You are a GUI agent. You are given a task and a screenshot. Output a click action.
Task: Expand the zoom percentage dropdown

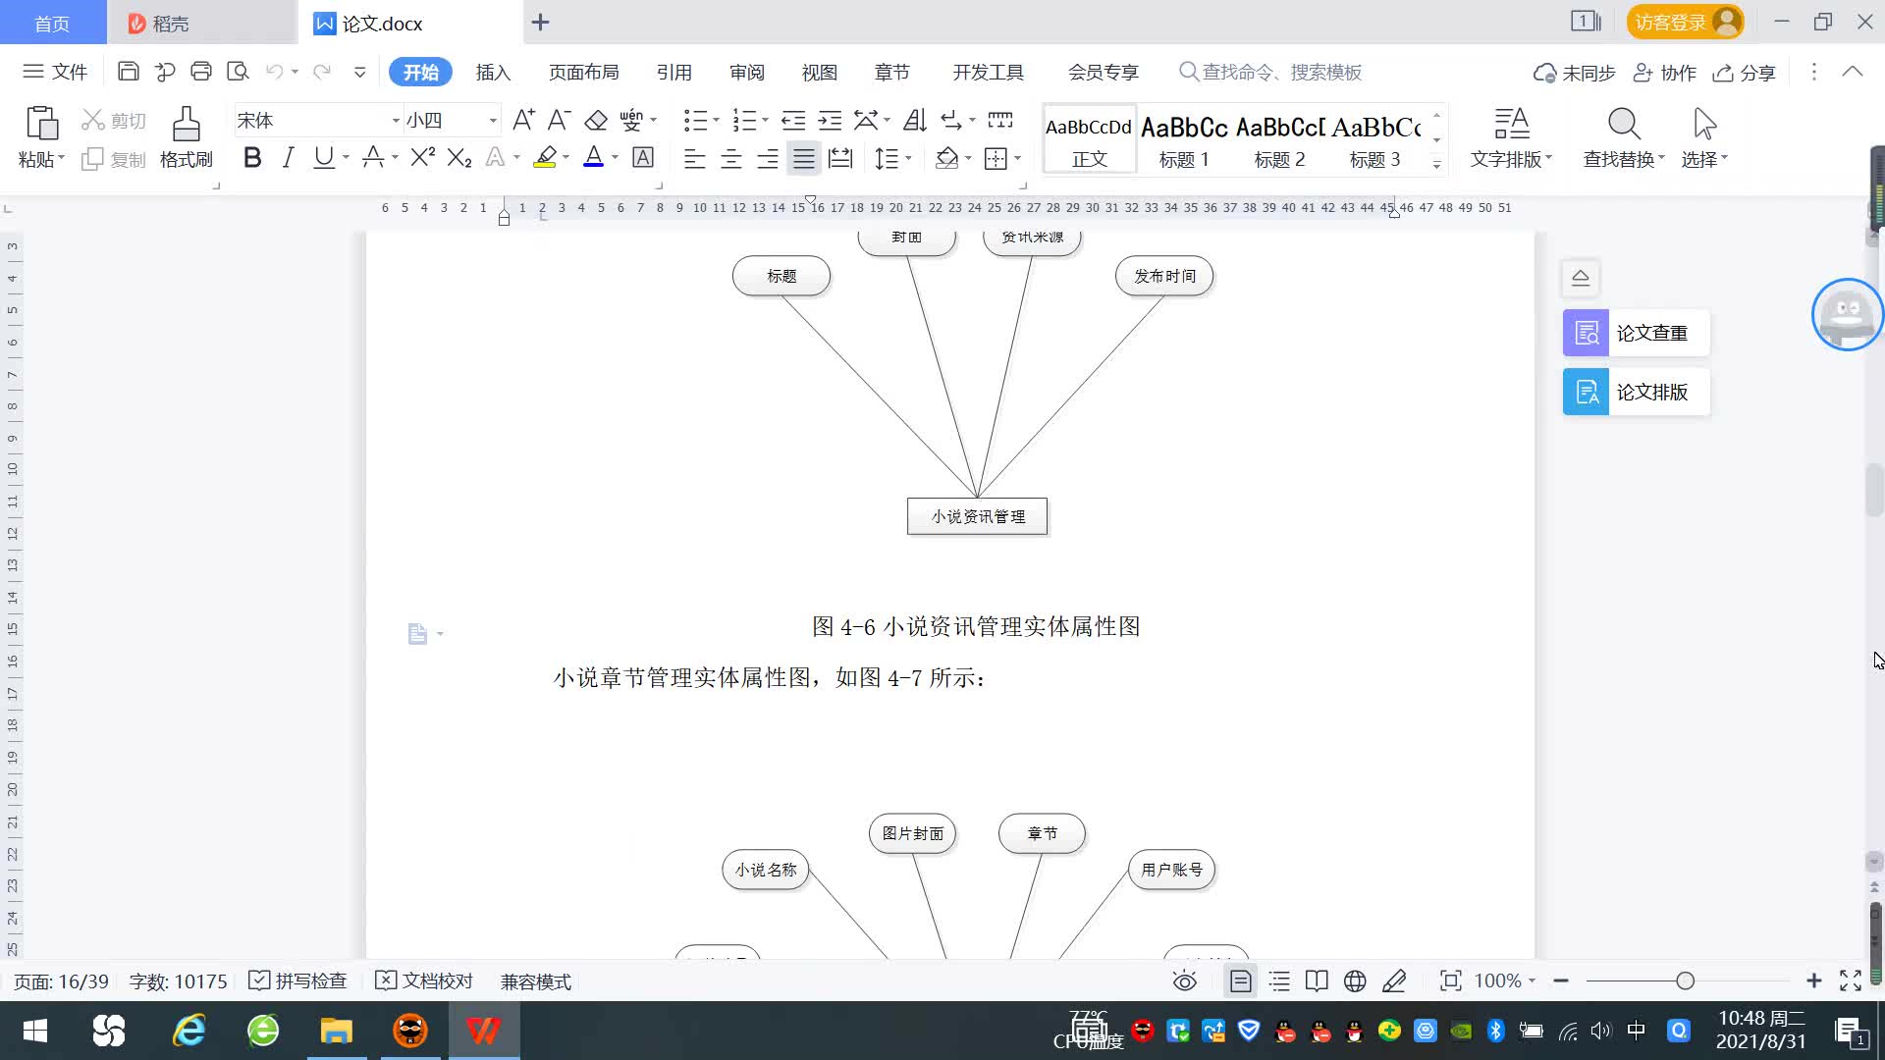tap(1532, 980)
